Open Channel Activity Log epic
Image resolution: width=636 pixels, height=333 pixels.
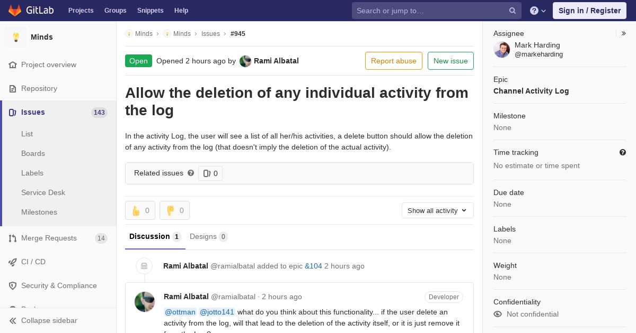point(531,91)
